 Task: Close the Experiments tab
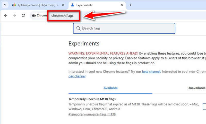(x=122, y=5)
